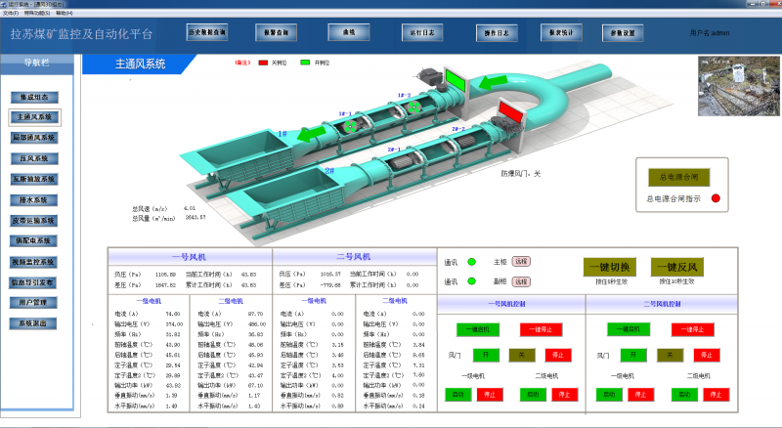Click the 2#-2 motor in the lower duct
This screenshot has height=428, width=782.
[466, 141]
